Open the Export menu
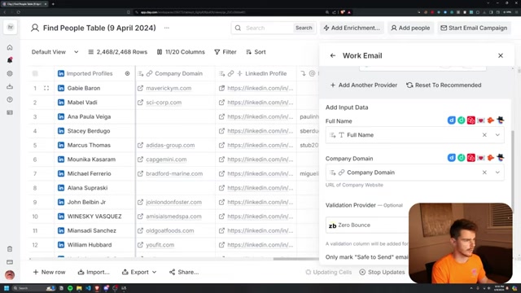This screenshot has height=293, width=521. click(139, 272)
